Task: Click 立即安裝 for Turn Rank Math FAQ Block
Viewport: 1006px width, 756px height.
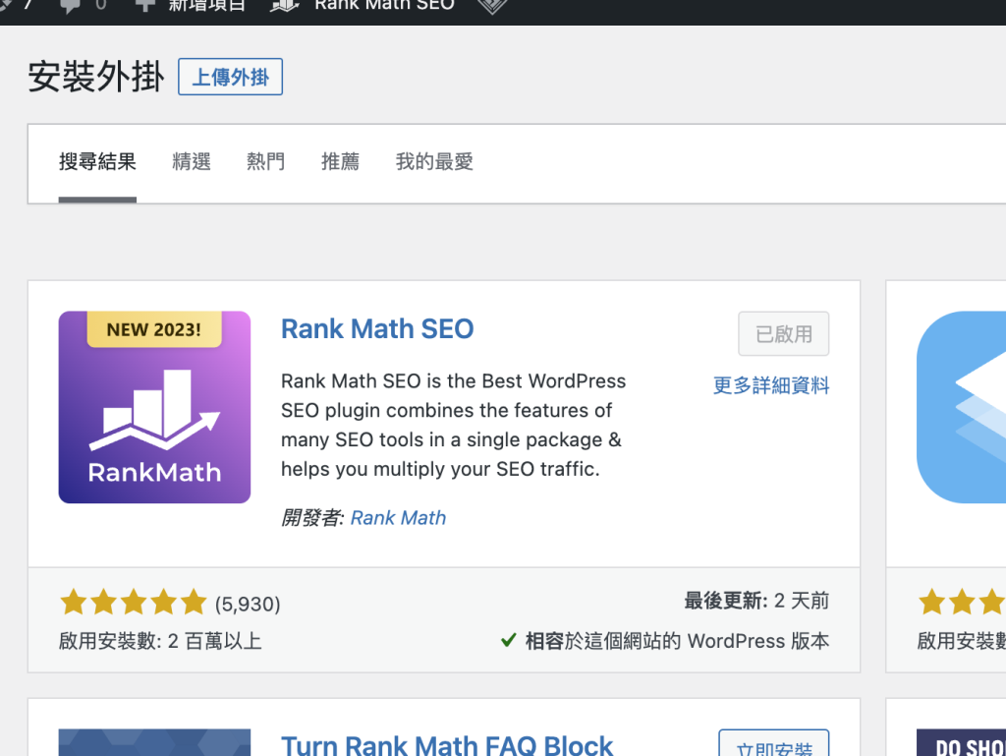Action: pos(774,744)
